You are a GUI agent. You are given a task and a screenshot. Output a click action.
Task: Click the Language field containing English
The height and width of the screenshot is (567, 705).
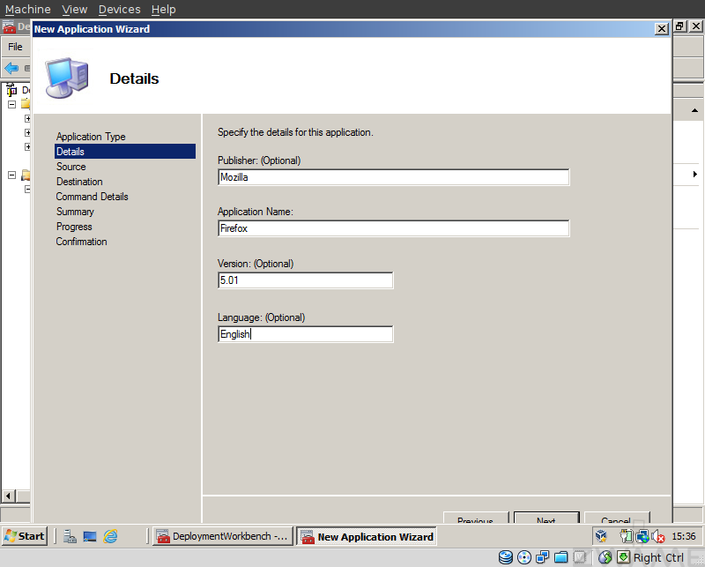pyautogui.click(x=305, y=334)
